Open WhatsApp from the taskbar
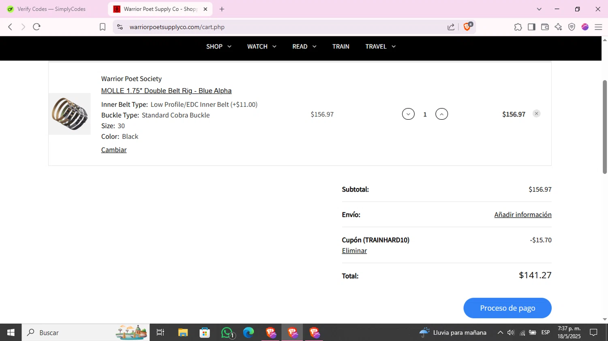Image resolution: width=608 pixels, height=341 pixels. [x=227, y=333]
